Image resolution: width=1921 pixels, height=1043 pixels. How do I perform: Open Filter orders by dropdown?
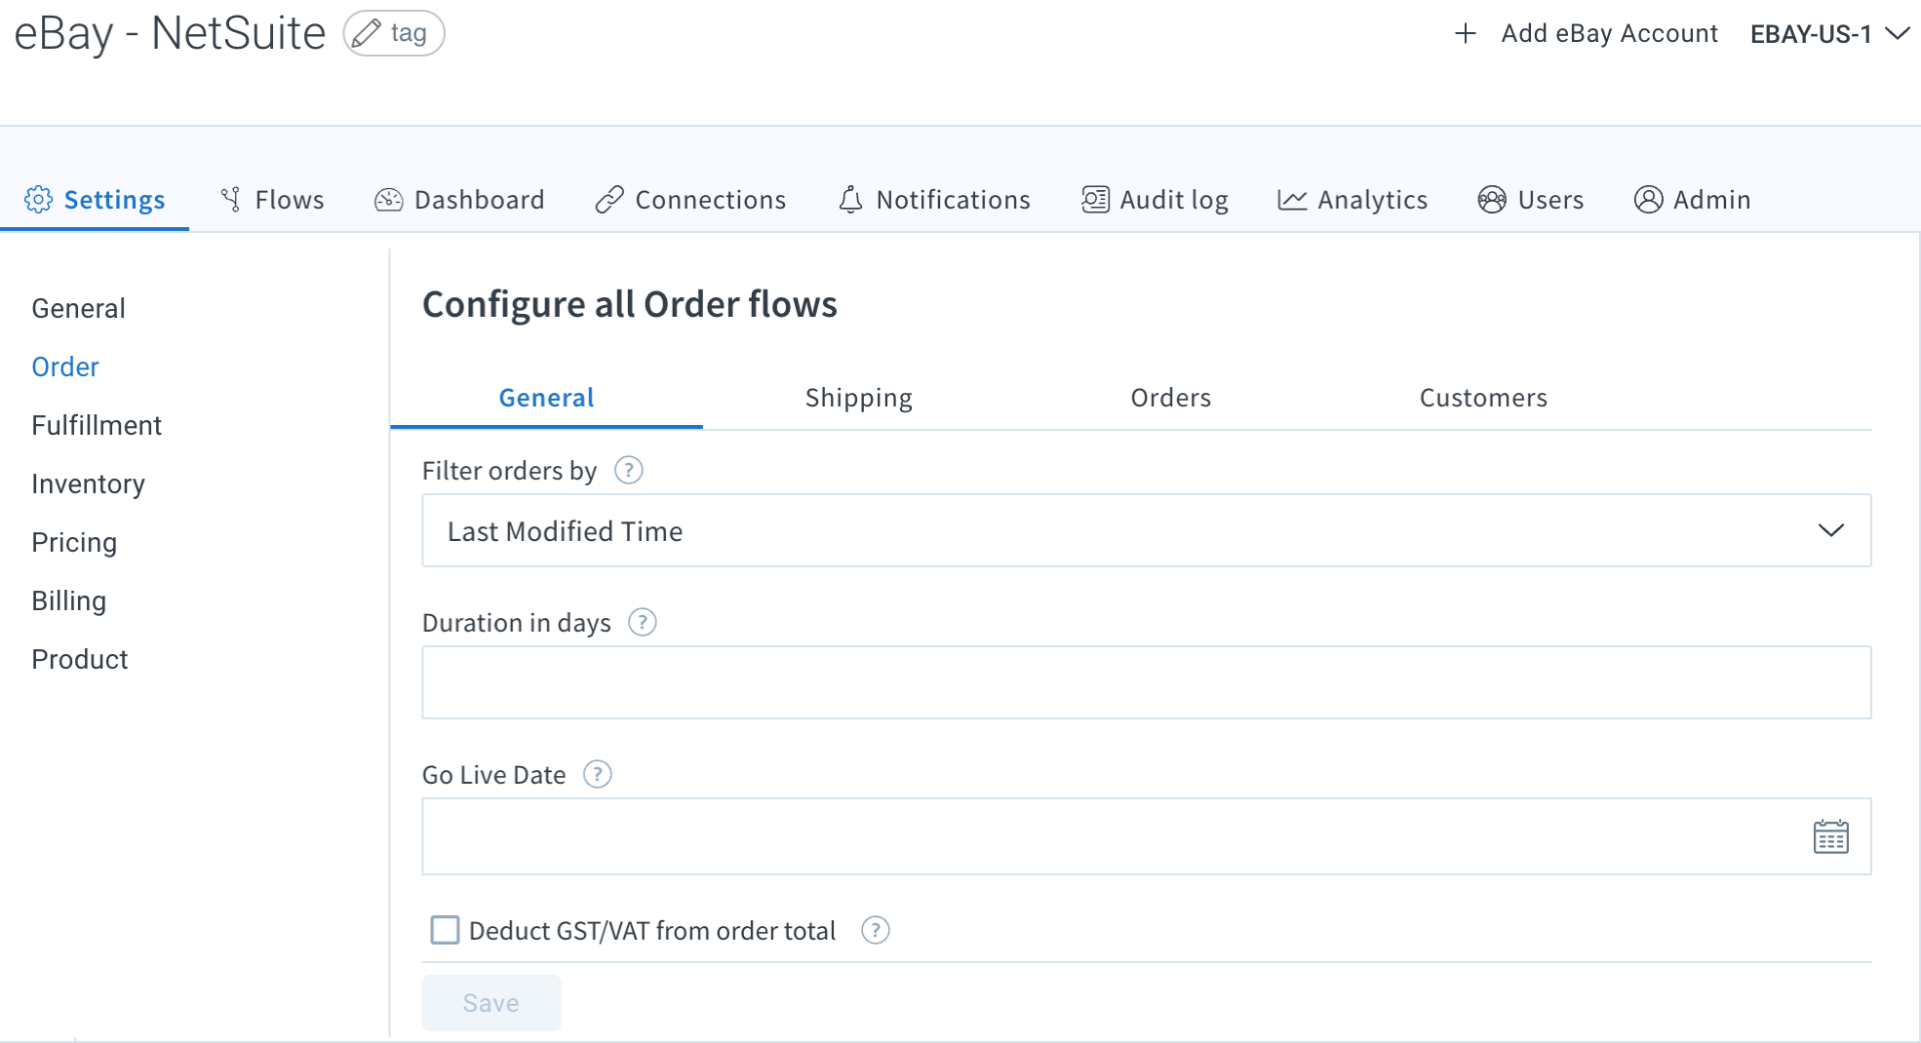click(1146, 531)
